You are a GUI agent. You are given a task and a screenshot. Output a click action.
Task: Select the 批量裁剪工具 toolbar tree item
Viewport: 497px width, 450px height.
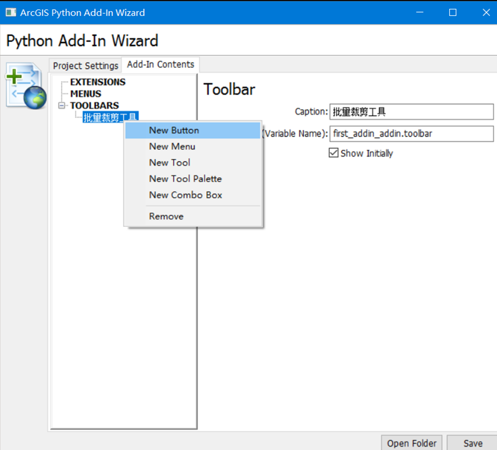pos(111,117)
